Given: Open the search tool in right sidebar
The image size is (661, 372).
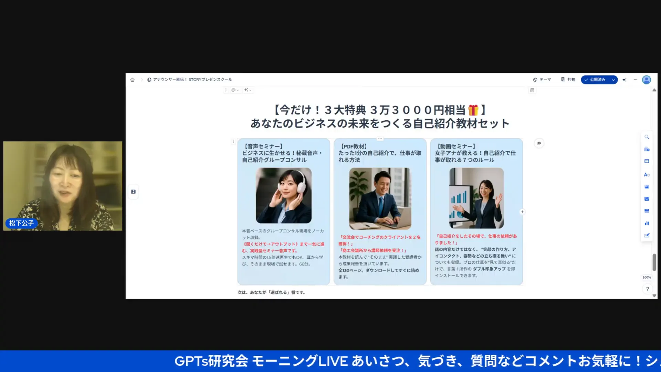Looking at the screenshot, I should (x=647, y=137).
